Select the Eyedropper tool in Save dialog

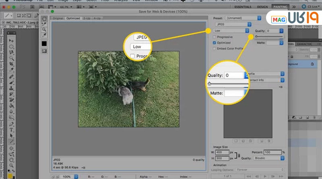coord(44,35)
